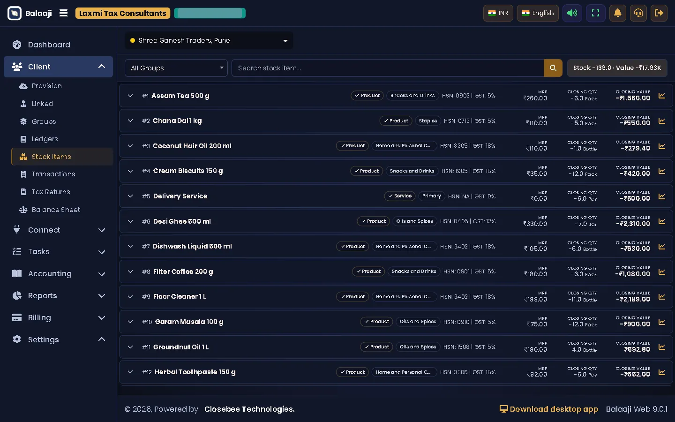The width and height of the screenshot is (675, 422).
Task: Open the All Groups filter dropdown
Action: pos(176,68)
